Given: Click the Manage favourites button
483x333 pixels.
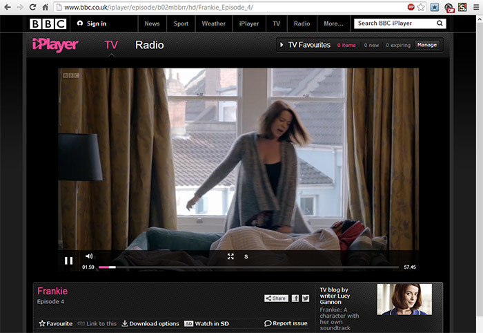Looking at the screenshot, I should tap(427, 45).
